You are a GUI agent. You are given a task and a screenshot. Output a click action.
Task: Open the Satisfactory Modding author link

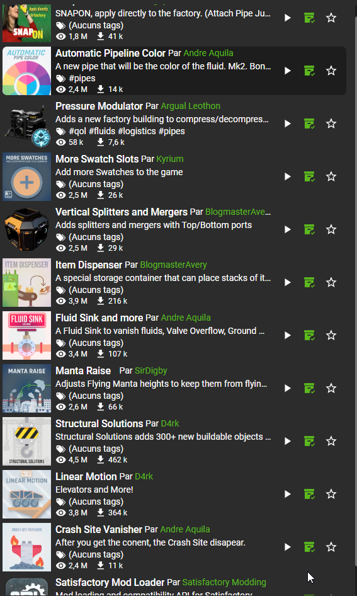[x=224, y=582]
